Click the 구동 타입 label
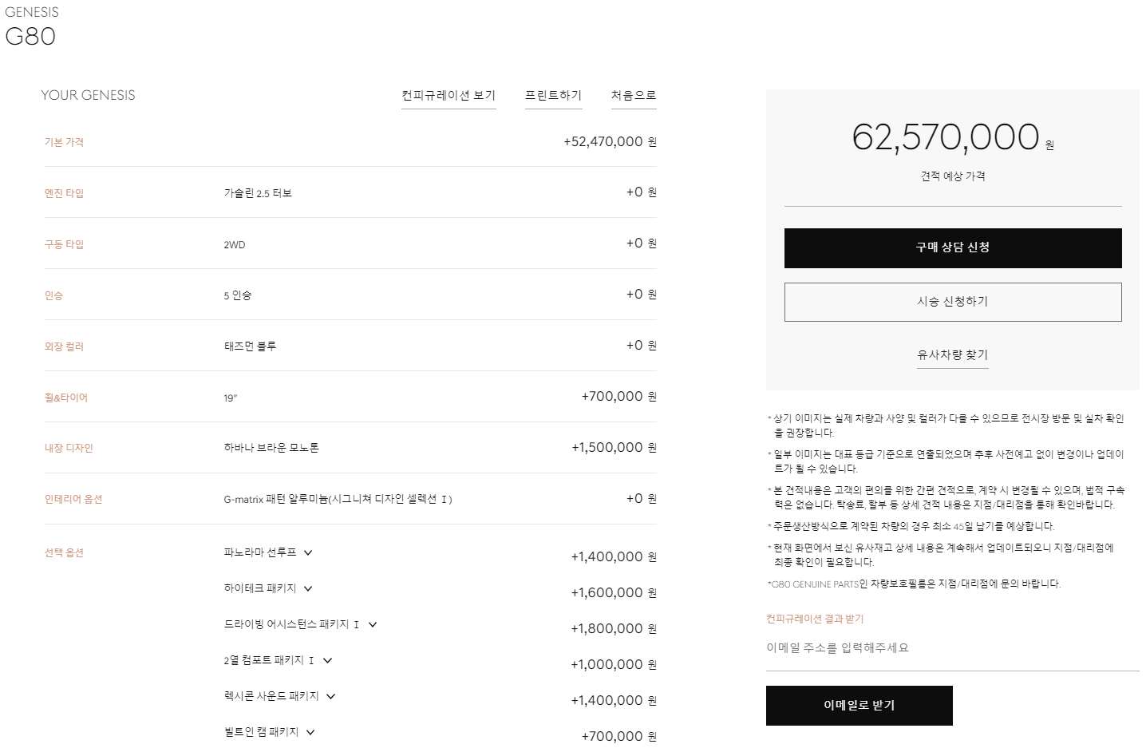Image resolution: width=1146 pixels, height=752 pixels. [64, 244]
